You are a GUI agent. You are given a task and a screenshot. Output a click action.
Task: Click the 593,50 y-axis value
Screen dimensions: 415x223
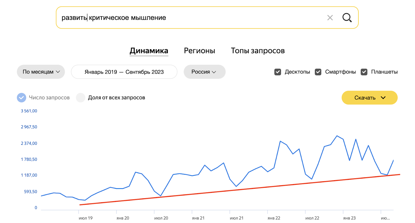coord(31,192)
